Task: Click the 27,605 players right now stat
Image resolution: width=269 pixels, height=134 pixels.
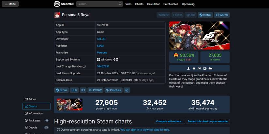Action: pos(107,104)
